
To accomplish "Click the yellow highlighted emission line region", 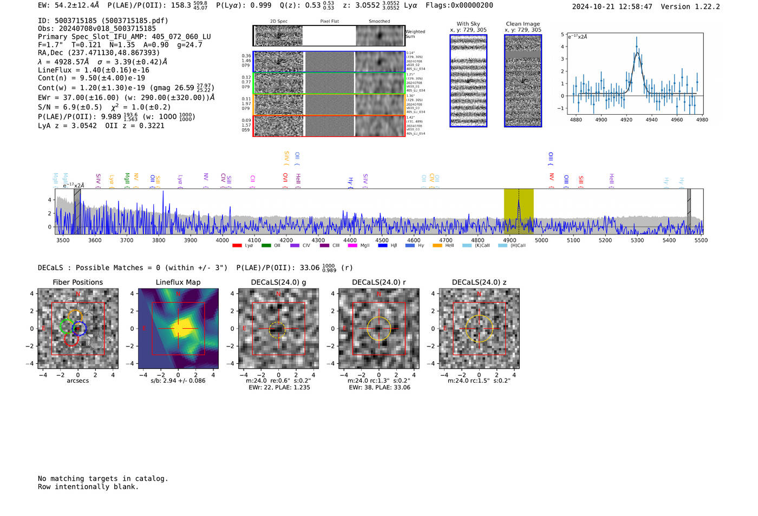I will pos(519,211).
